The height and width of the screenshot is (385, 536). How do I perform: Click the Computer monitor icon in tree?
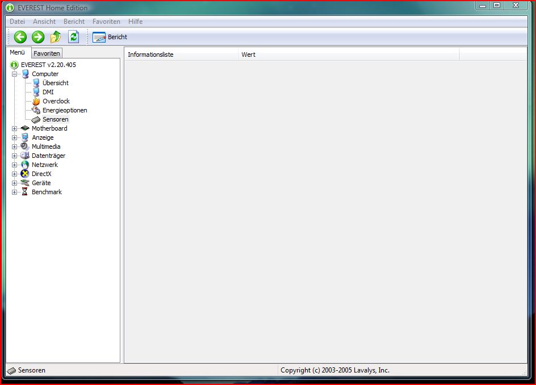tap(26, 74)
